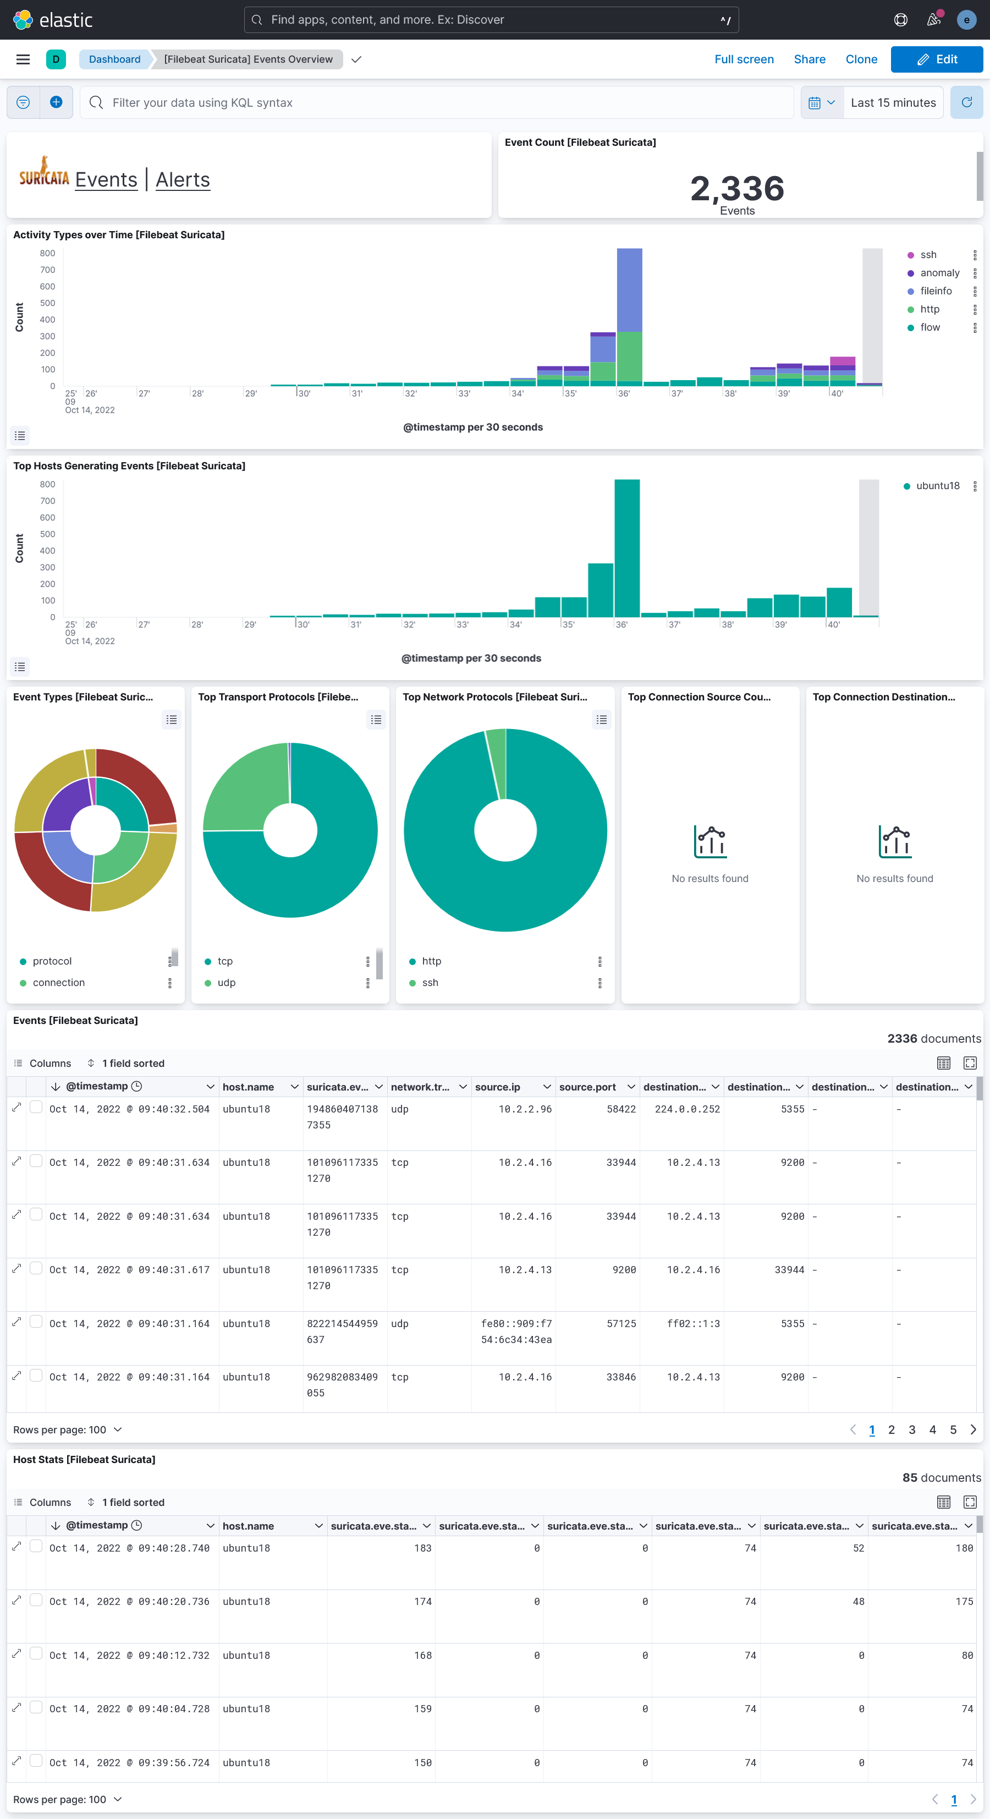Select the Host Stats row at 09:40:28.740
The image size is (990, 1819).
point(36,1547)
